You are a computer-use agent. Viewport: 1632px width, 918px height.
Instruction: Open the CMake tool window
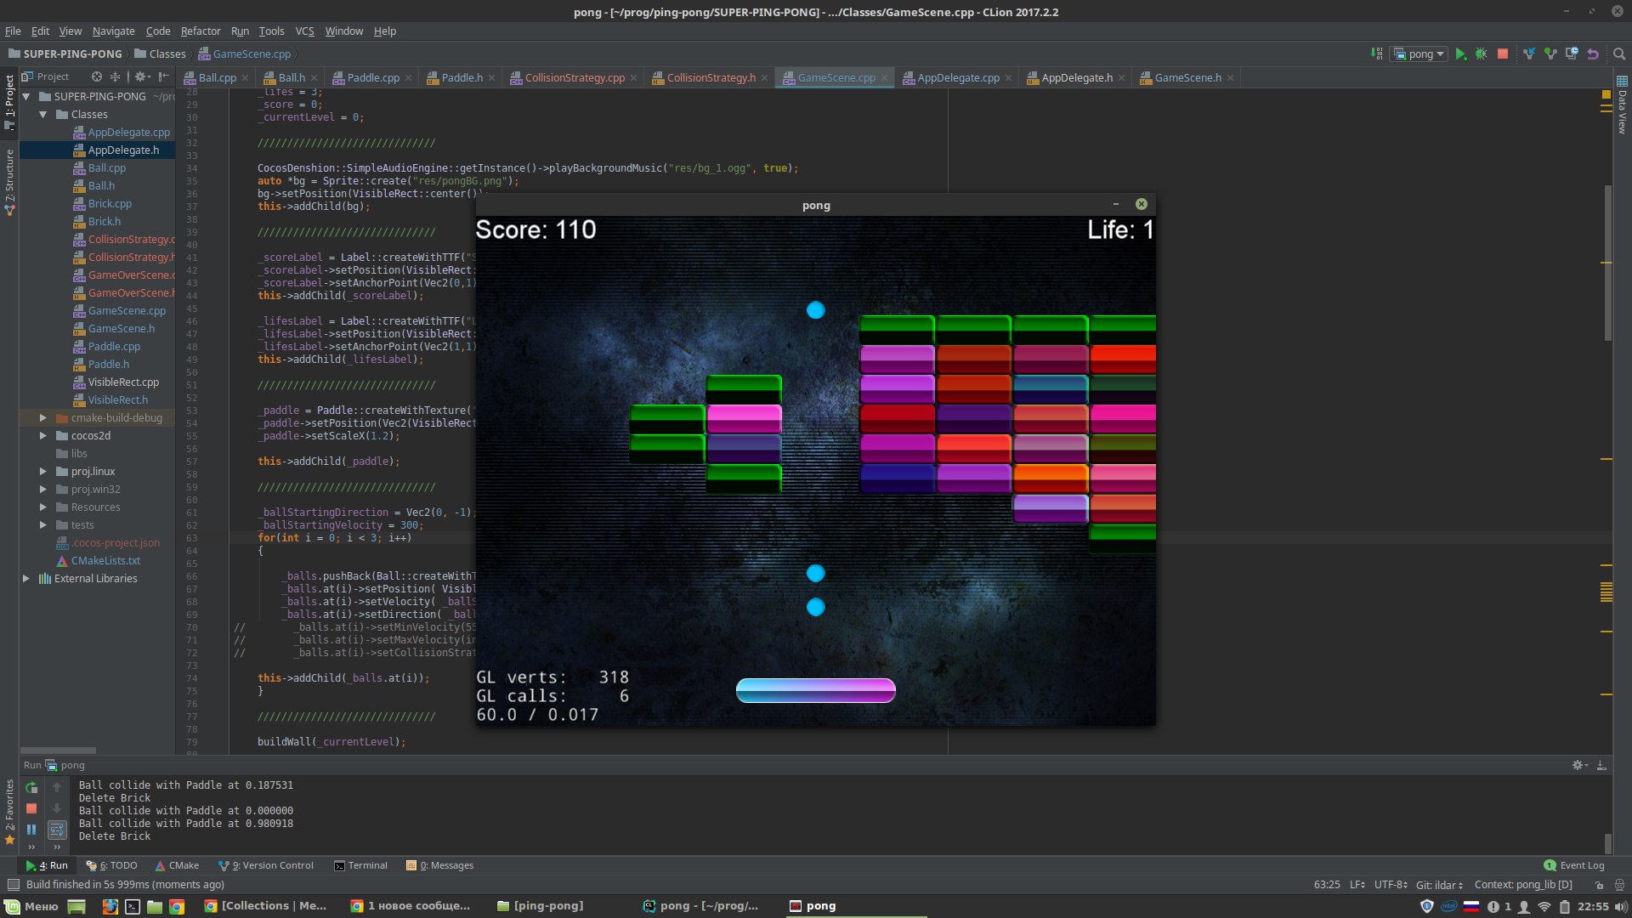click(177, 865)
